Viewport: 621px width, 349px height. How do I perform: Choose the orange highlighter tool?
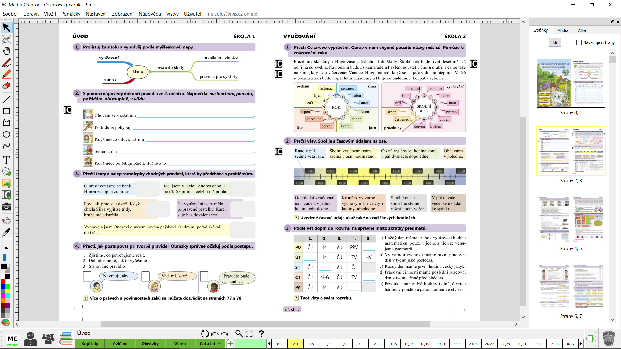click(6, 74)
